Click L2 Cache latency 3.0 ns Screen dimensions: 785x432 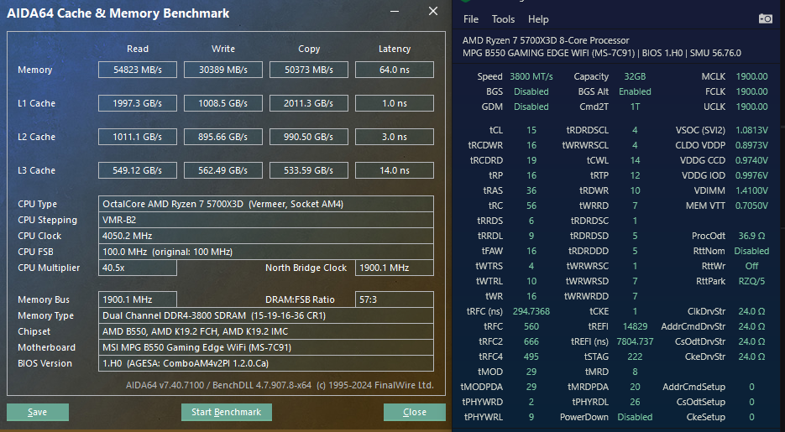click(x=394, y=137)
